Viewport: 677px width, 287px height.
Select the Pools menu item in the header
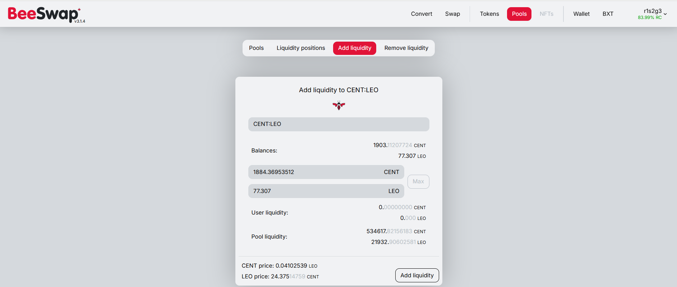(519, 14)
